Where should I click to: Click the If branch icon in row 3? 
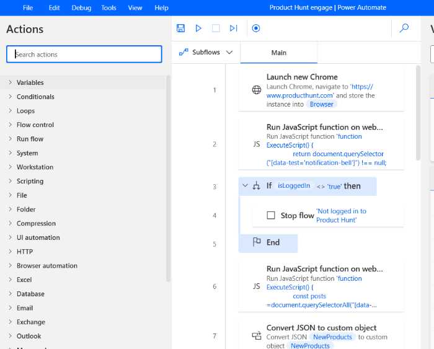(256, 186)
